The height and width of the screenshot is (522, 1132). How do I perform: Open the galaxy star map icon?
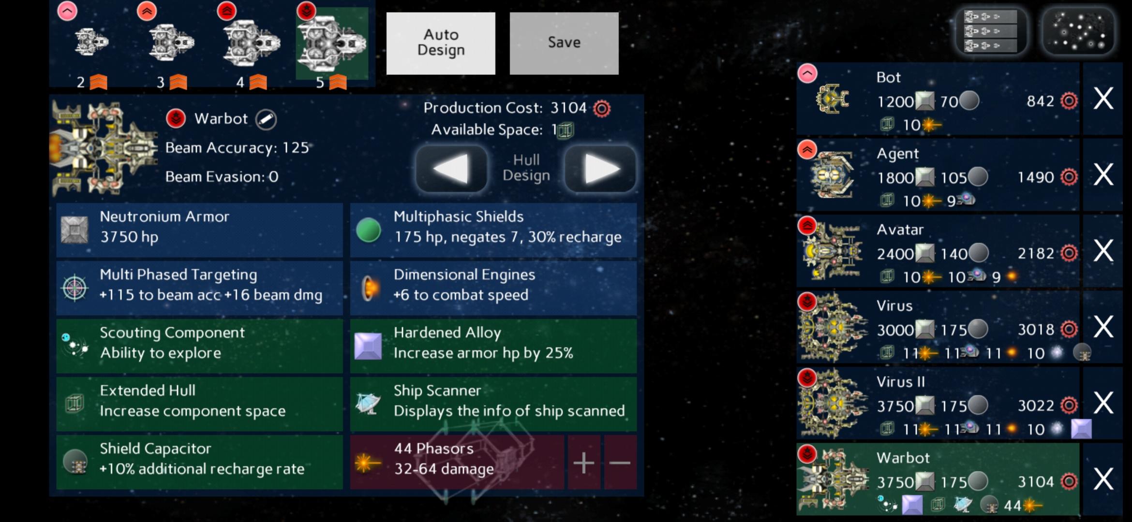click(1079, 31)
